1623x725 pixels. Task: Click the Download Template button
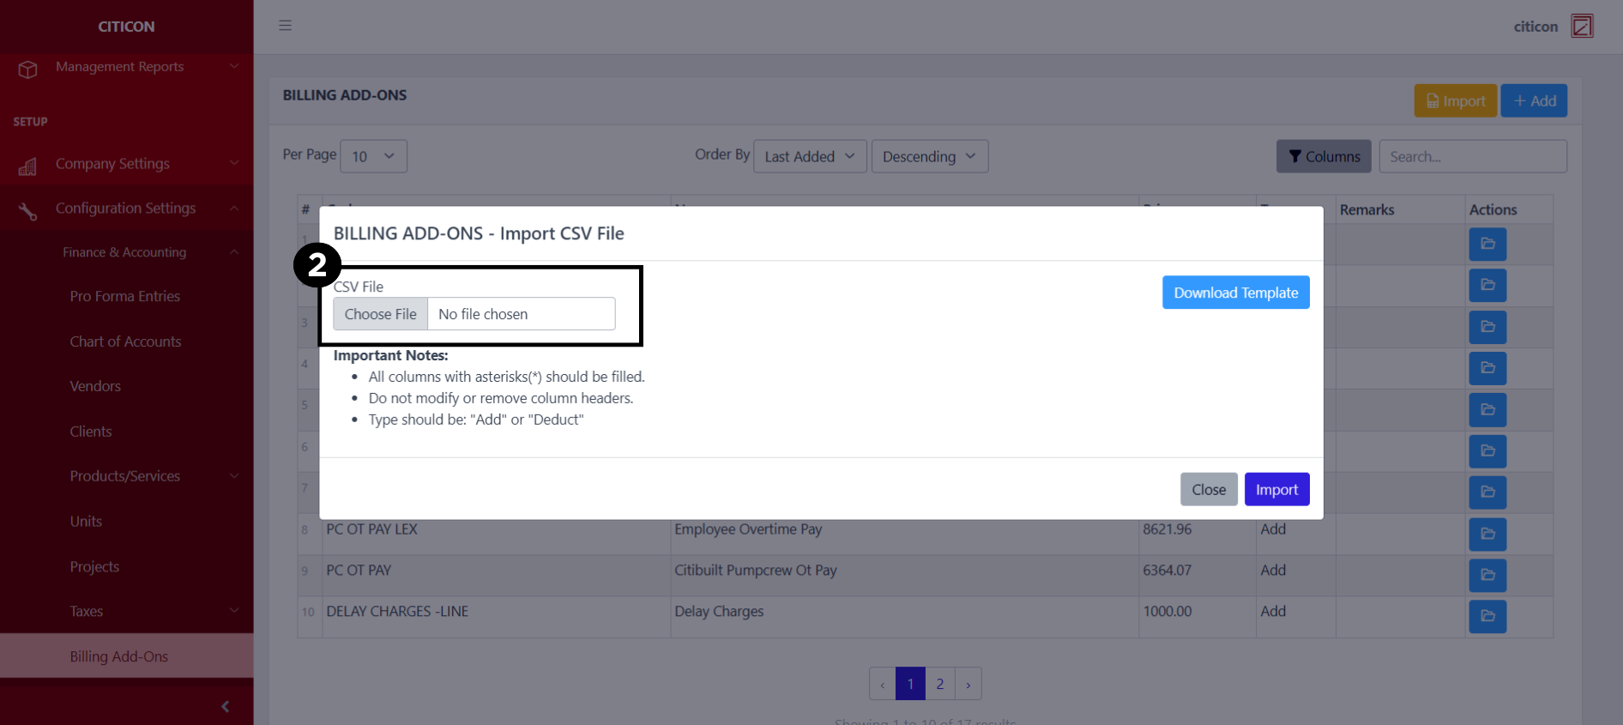pos(1235,293)
